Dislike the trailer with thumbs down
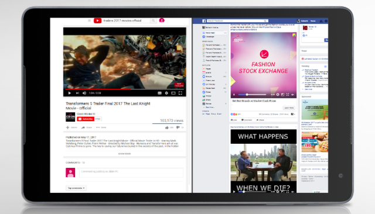Viewport: 375px width, 214px height. (x=178, y=127)
